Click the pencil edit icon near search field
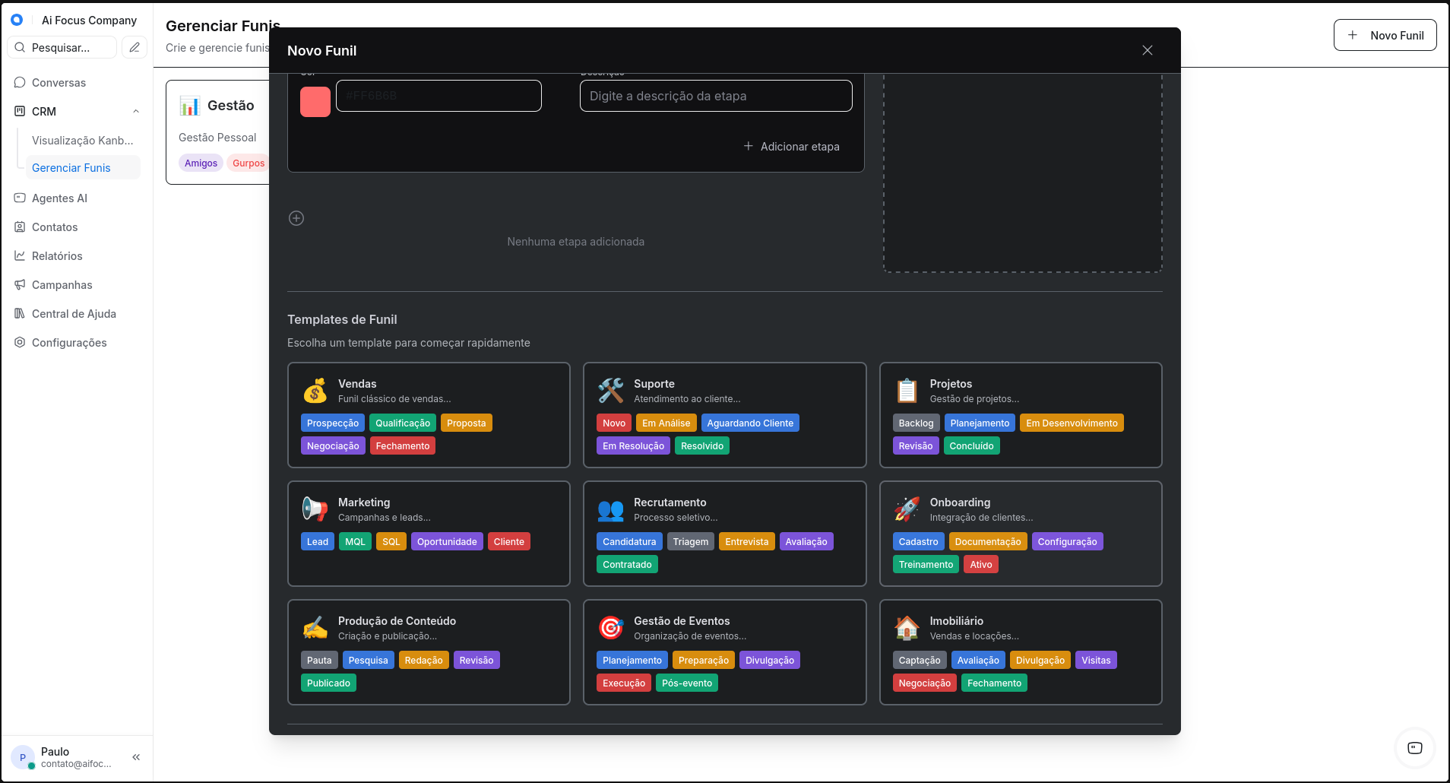Image resolution: width=1450 pixels, height=783 pixels. 135,47
